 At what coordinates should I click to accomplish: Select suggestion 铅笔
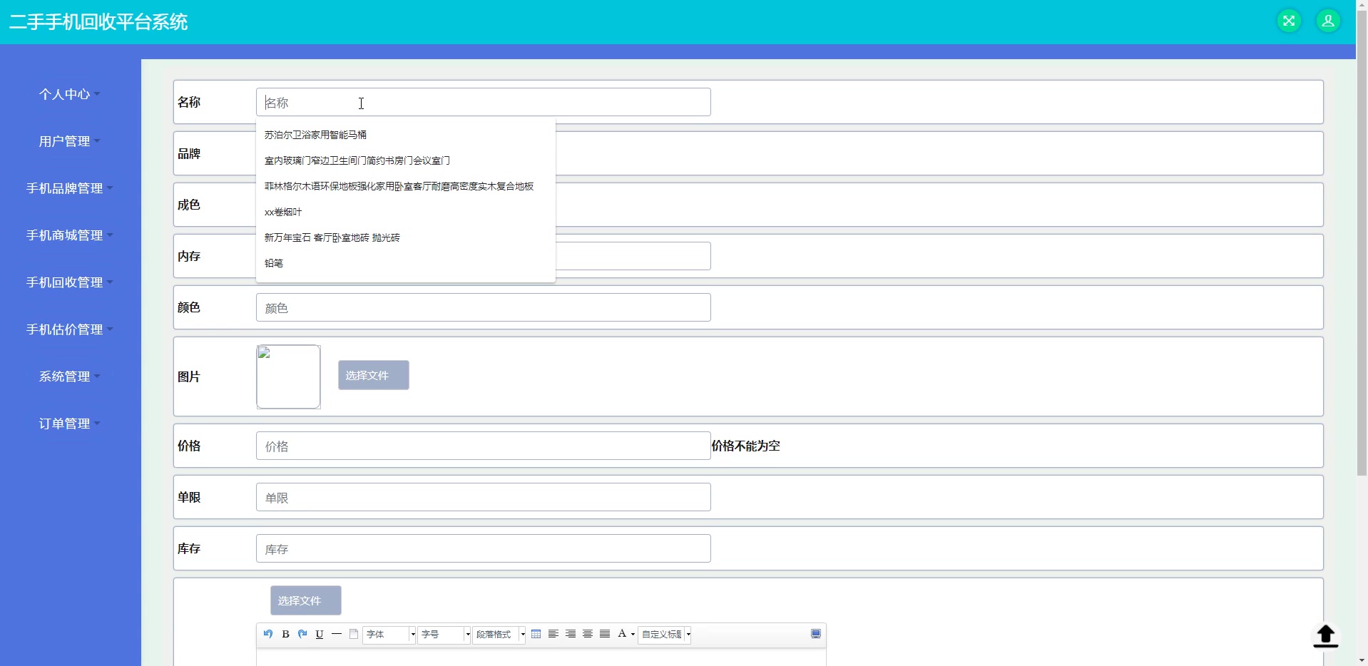[x=405, y=263]
